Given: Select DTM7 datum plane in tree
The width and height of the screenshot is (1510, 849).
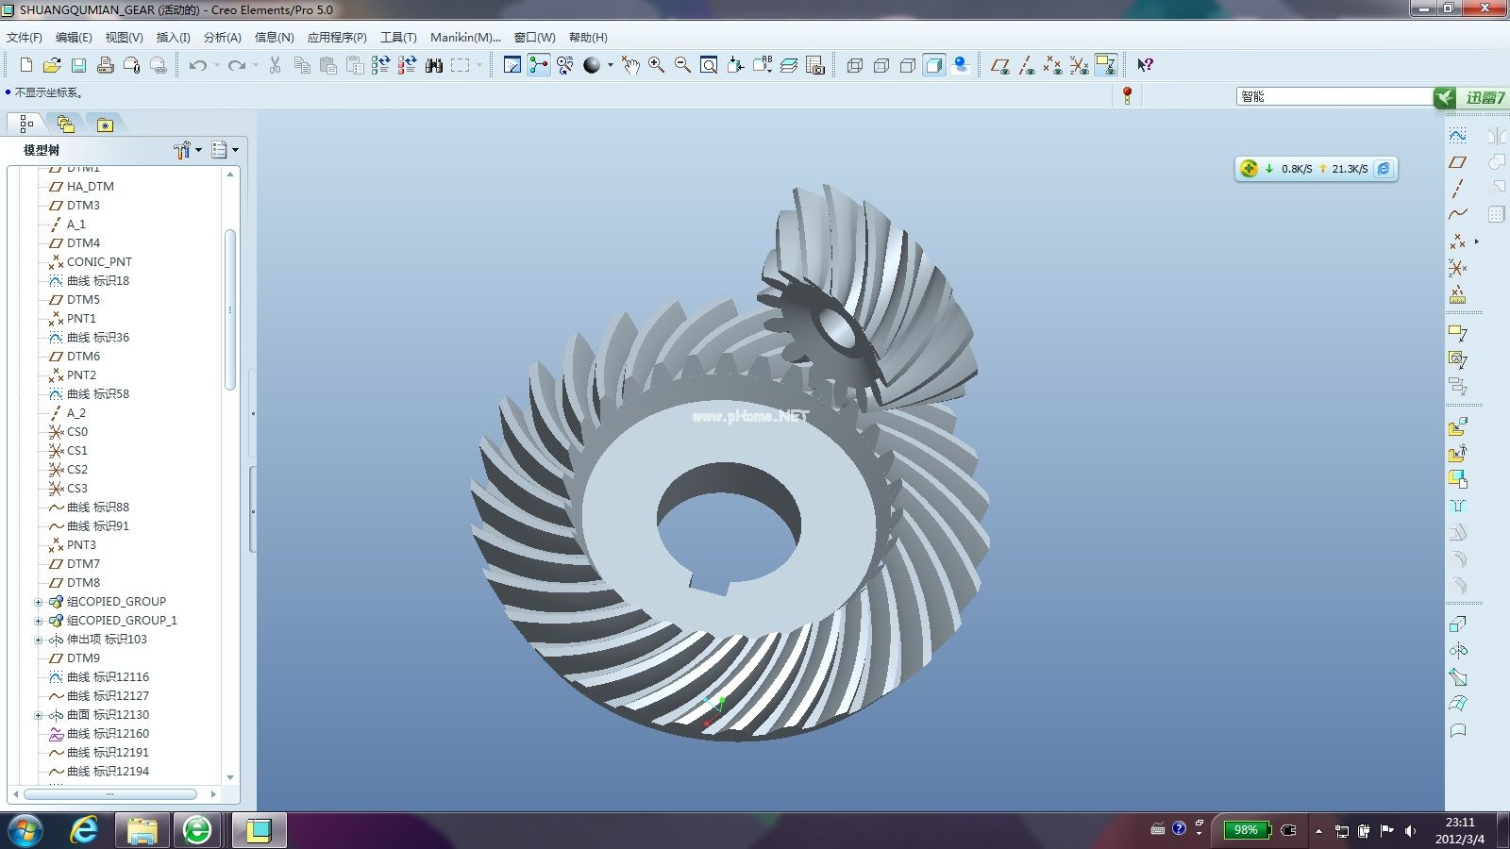Looking at the screenshot, I should pyautogui.click(x=83, y=564).
